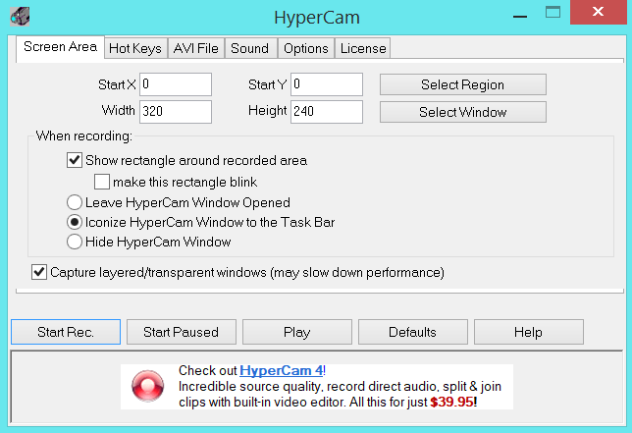Select Leave HyperCam Window Opened option

point(75,202)
